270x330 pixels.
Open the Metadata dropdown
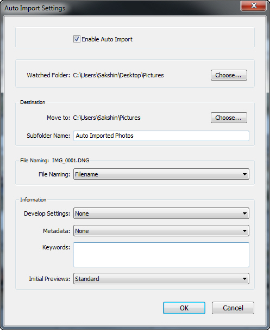[x=161, y=231]
